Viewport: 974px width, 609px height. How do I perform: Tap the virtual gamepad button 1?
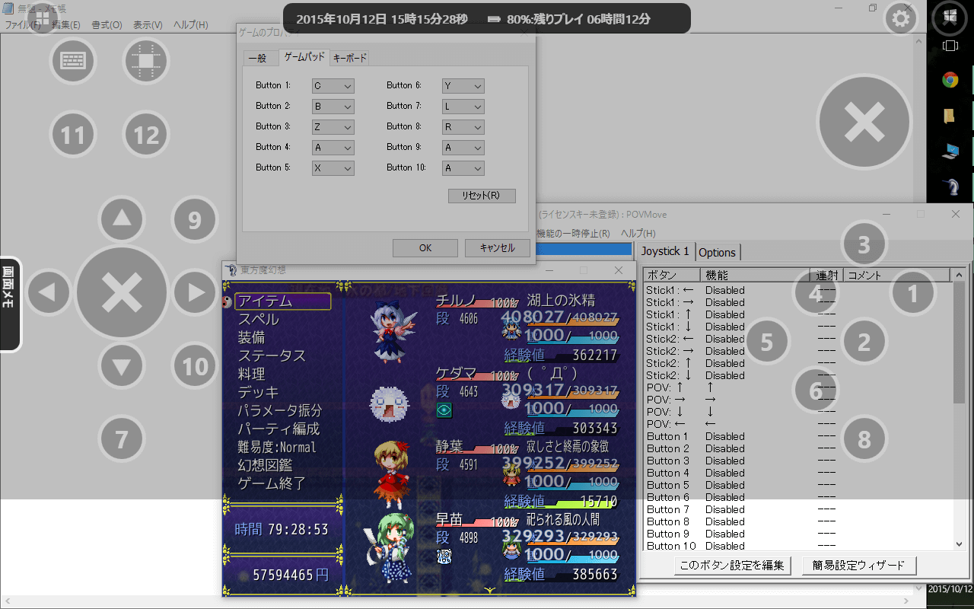[x=912, y=292]
